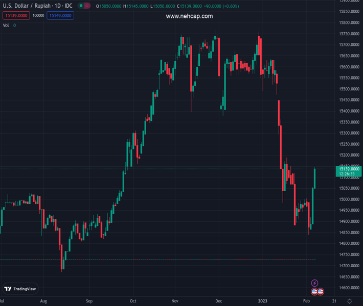
Task: Click the TradingView logo
Action: point(20,289)
